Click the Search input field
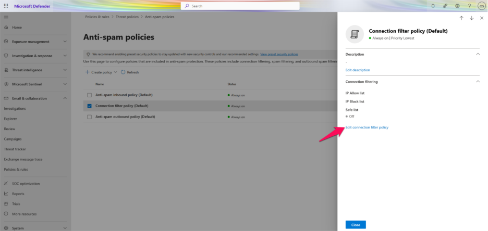This screenshot has width=488, height=231. [x=240, y=6]
